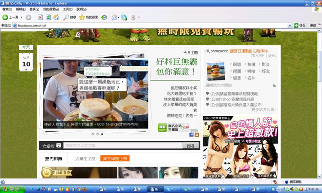Viewport: 322px width, 193px height.
Task: Open the 文章搜 search type dropdown
Action: tap(58, 145)
